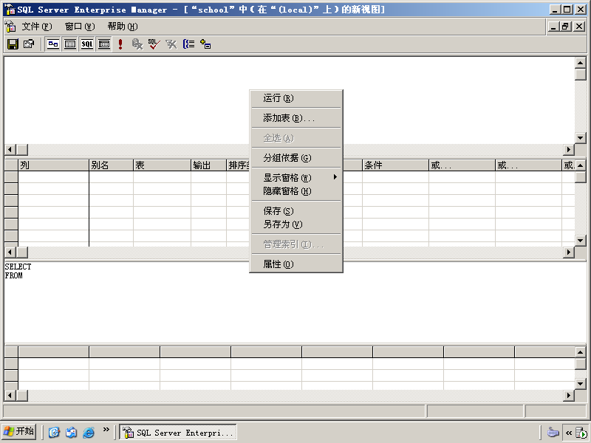Click the keyboard language bar tray icon
The image size is (591, 443).
click(x=553, y=432)
